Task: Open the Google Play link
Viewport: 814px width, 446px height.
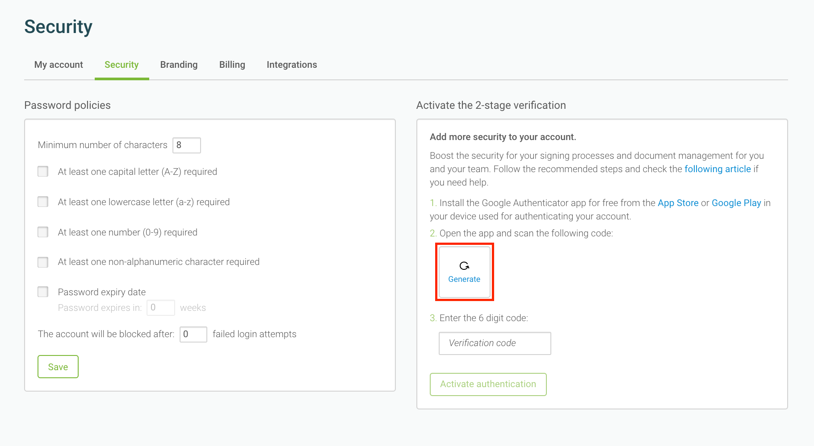Action: [736, 203]
